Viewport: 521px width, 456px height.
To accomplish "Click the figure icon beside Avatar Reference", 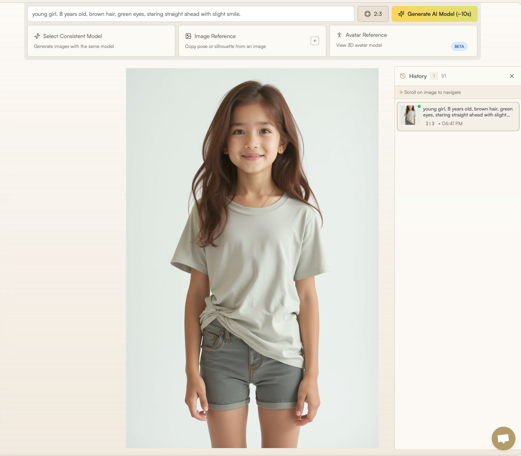I will pos(339,35).
